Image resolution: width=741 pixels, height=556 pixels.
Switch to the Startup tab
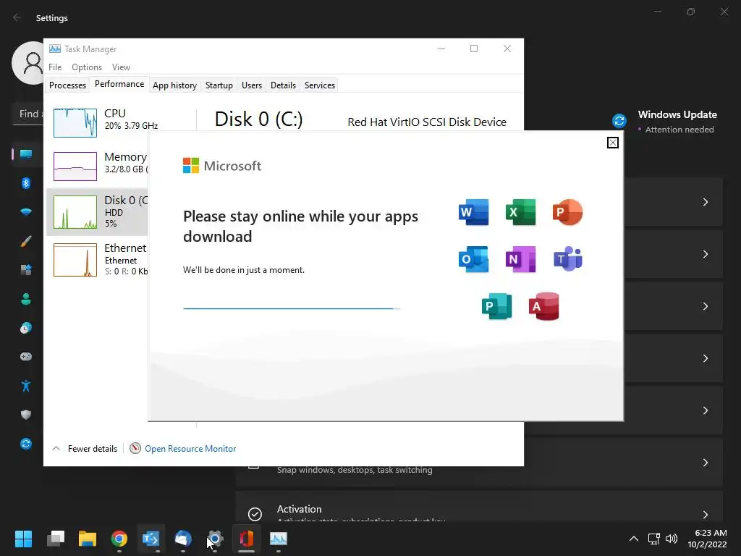point(219,85)
